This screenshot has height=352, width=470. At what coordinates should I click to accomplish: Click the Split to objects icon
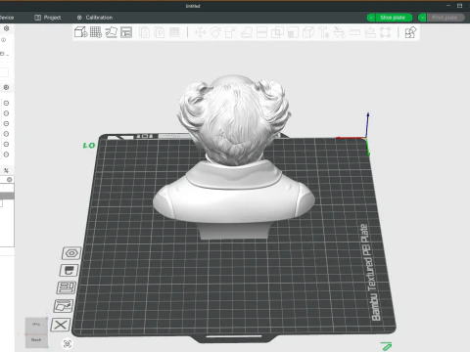tap(144, 32)
